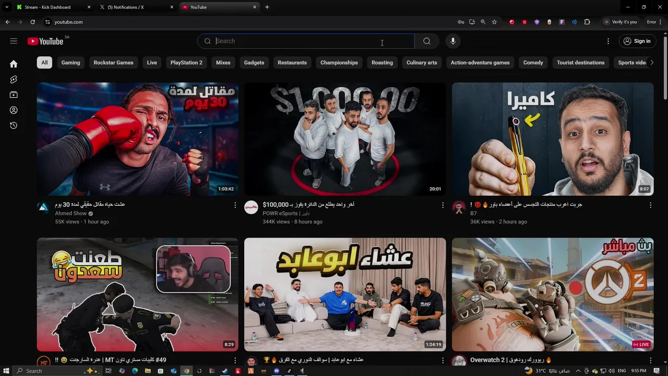Open Subscriptions from left sidebar
The height and width of the screenshot is (376, 668).
pyautogui.click(x=14, y=95)
